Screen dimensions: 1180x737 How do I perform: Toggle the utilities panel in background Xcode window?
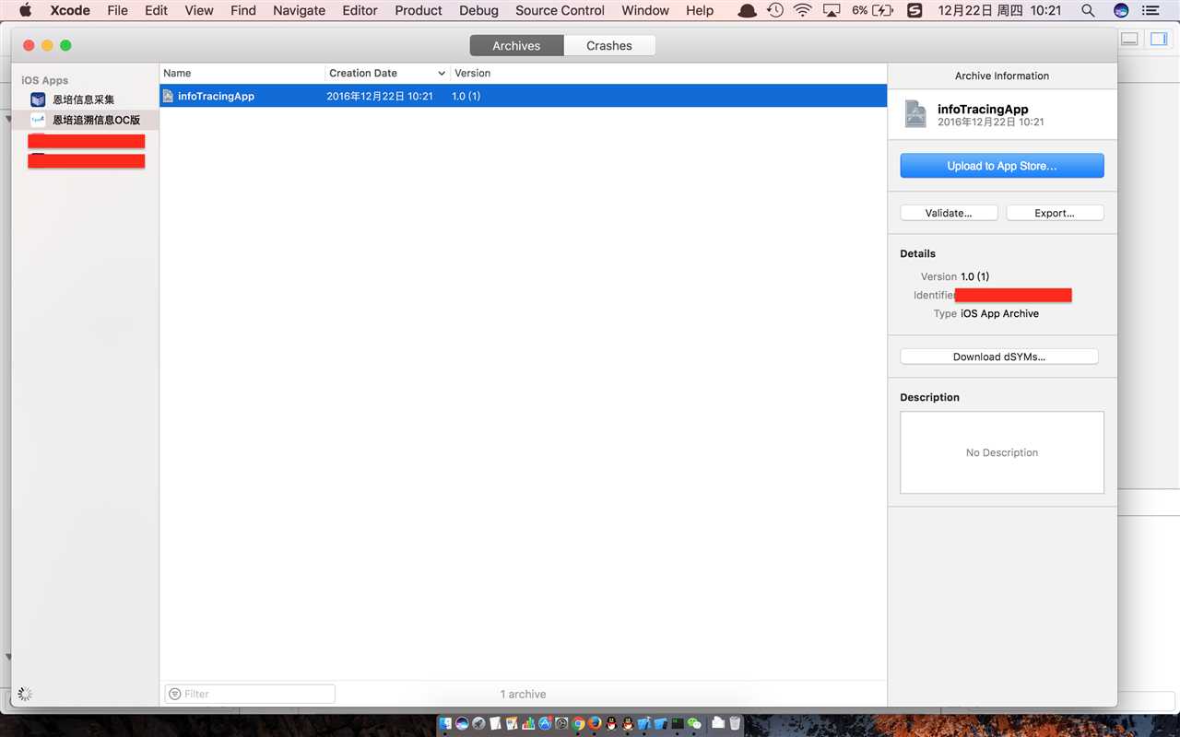point(1159,39)
